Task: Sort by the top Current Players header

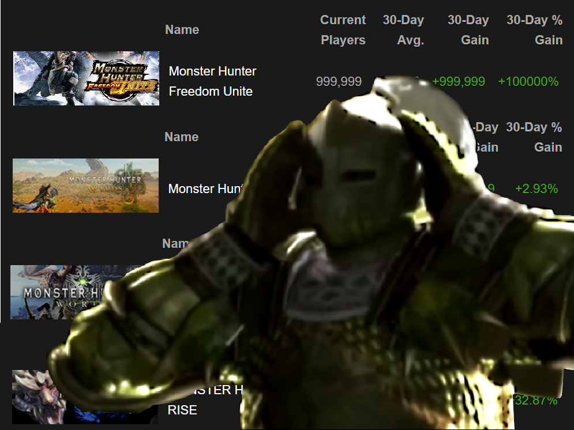Action: (343, 29)
